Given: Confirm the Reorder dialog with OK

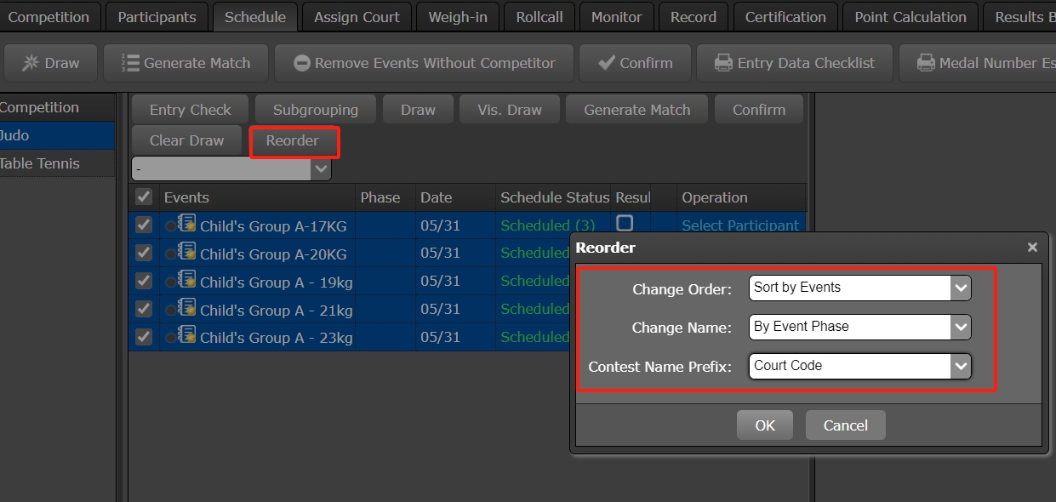Looking at the screenshot, I should [x=763, y=425].
